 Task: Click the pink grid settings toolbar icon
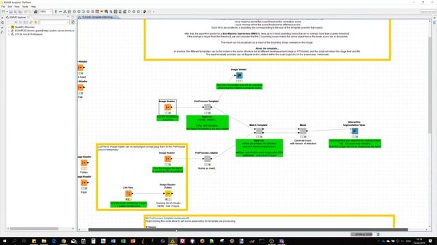point(97,12)
